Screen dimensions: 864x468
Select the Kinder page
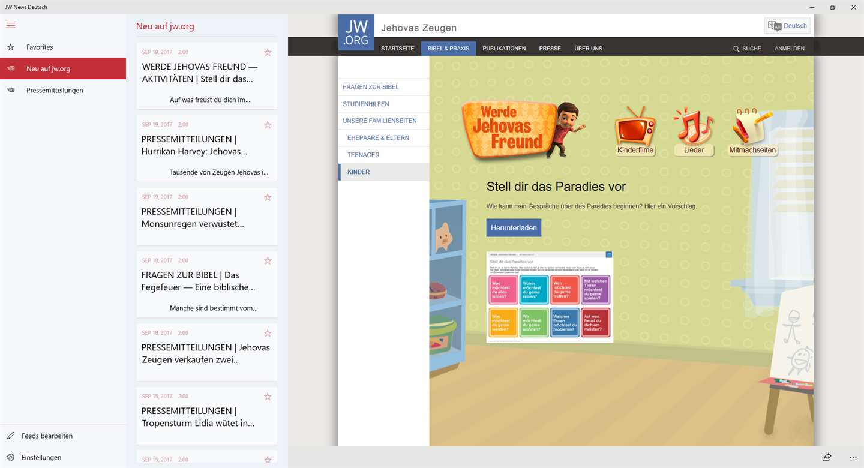(x=384, y=172)
